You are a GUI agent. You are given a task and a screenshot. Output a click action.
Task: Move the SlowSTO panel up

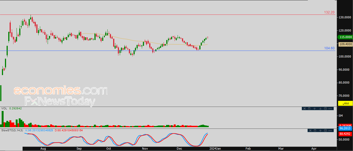pos(320,130)
